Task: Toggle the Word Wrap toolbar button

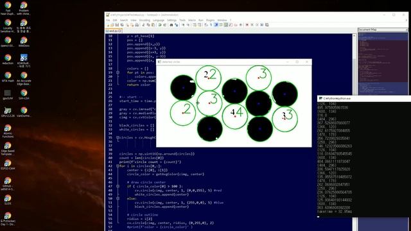Action: [206, 25]
